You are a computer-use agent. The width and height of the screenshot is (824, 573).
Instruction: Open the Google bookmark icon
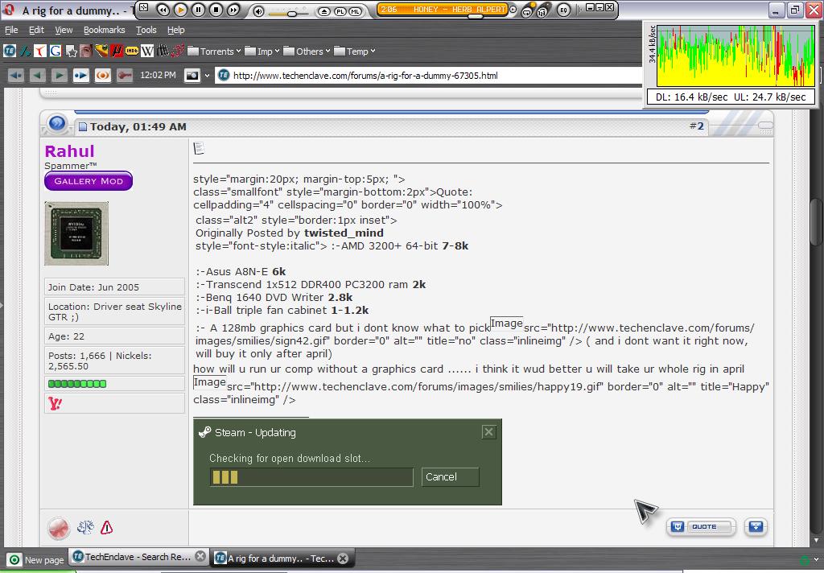point(56,51)
